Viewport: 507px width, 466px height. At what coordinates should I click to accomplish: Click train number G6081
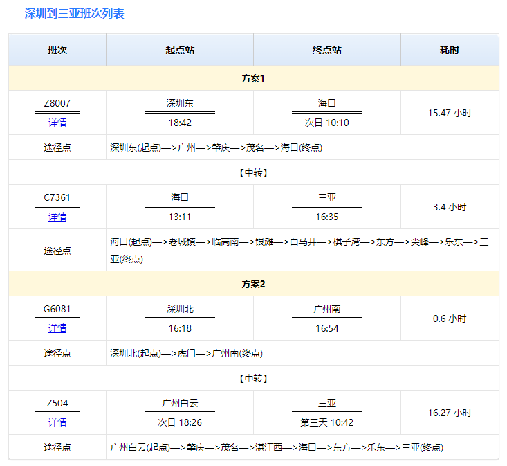(57, 309)
